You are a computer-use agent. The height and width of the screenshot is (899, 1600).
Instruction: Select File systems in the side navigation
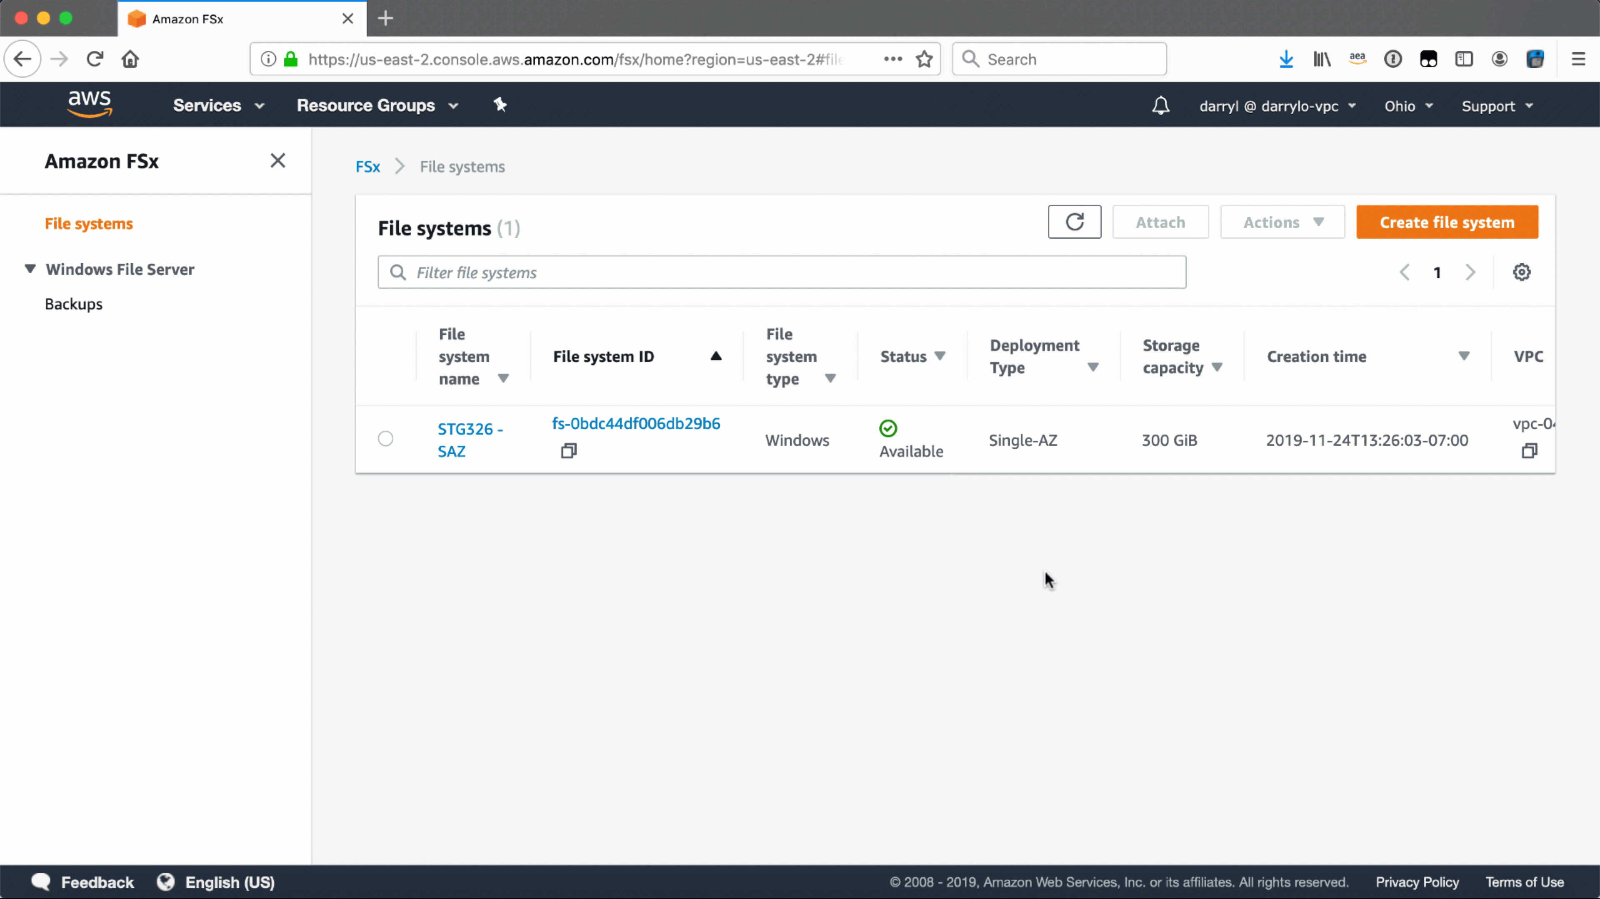click(89, 224)
